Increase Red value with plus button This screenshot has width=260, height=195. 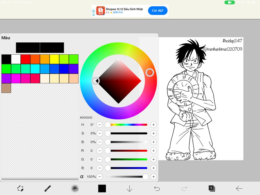click(x=154, y=151)
